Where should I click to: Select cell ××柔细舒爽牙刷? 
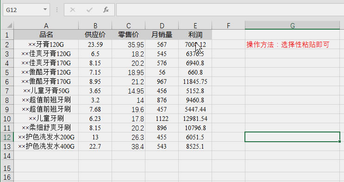click(x=46, y=128)
